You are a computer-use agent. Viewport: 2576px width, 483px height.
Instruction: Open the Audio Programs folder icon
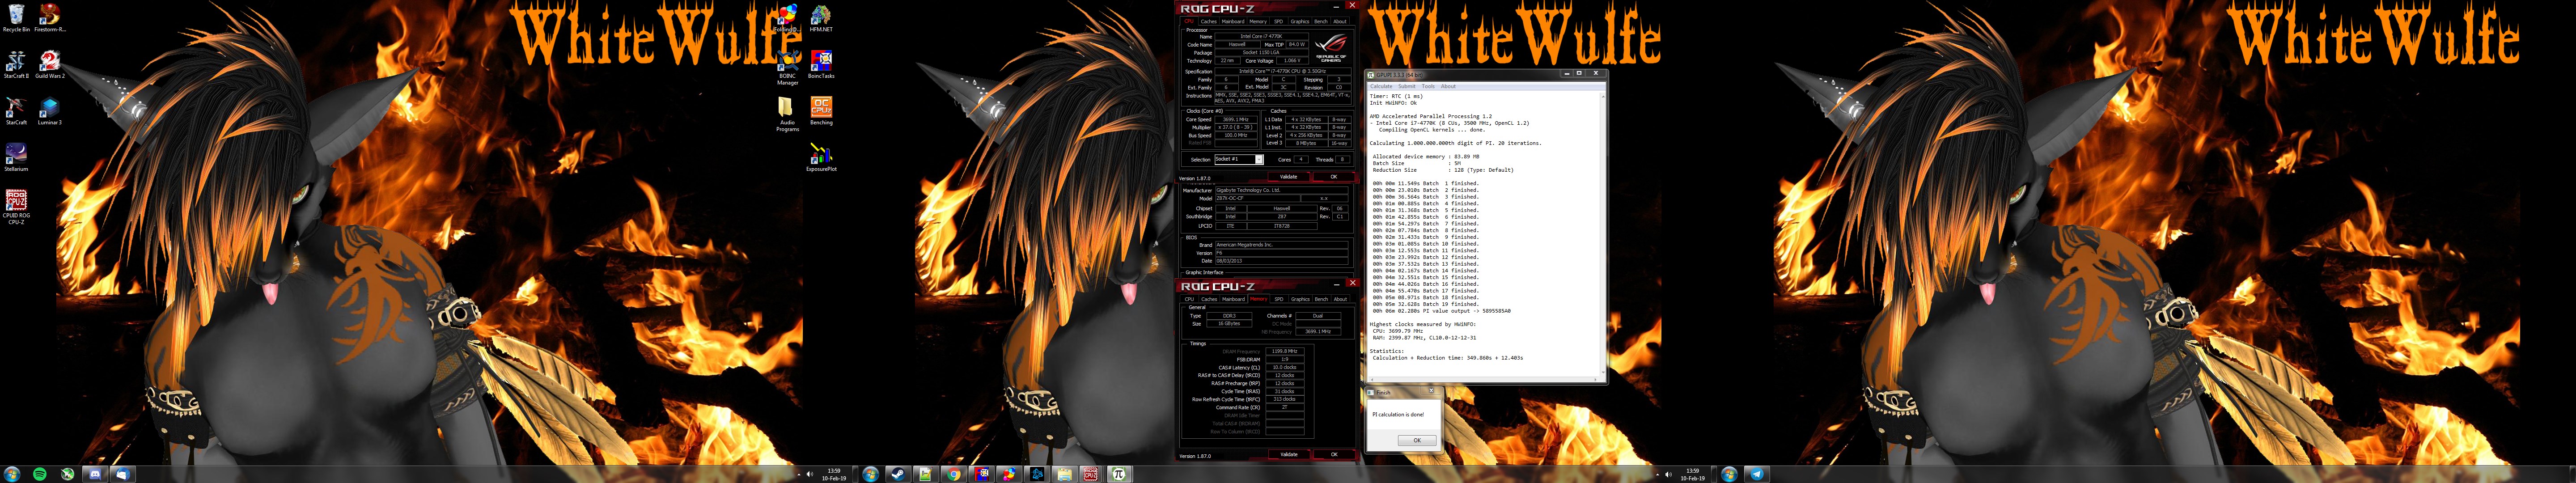(788, 114)
